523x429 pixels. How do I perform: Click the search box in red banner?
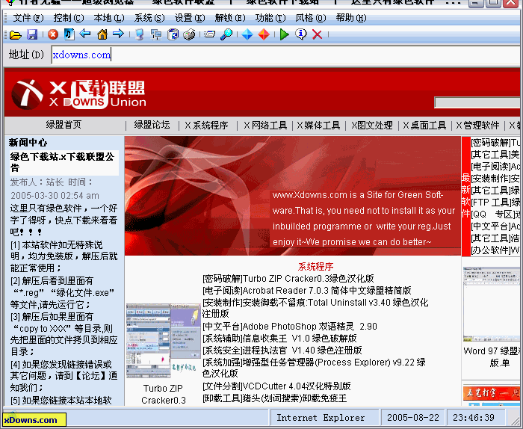[x=477, y=102]
